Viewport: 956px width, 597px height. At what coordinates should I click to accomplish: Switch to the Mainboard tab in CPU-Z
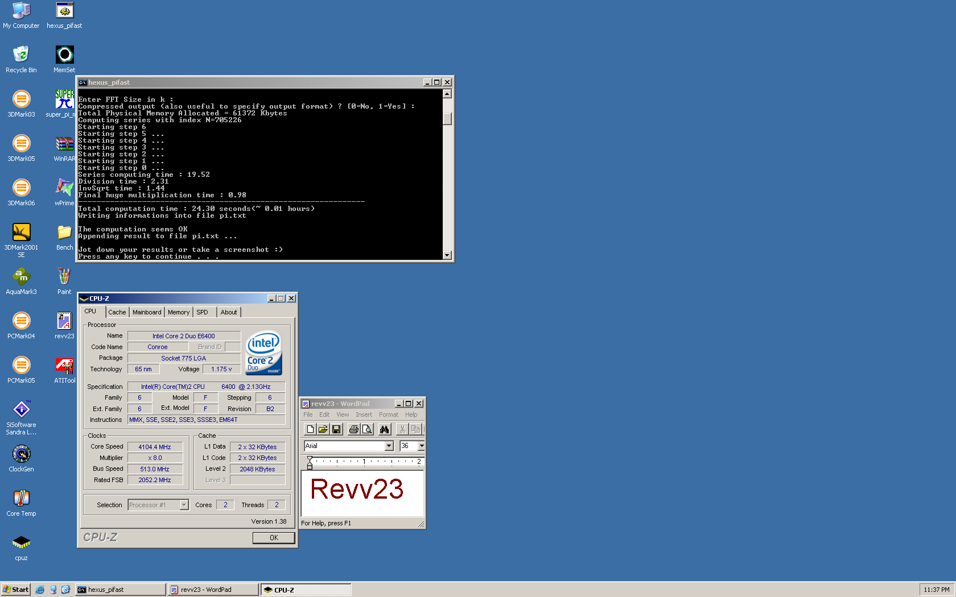click(147, 312)
